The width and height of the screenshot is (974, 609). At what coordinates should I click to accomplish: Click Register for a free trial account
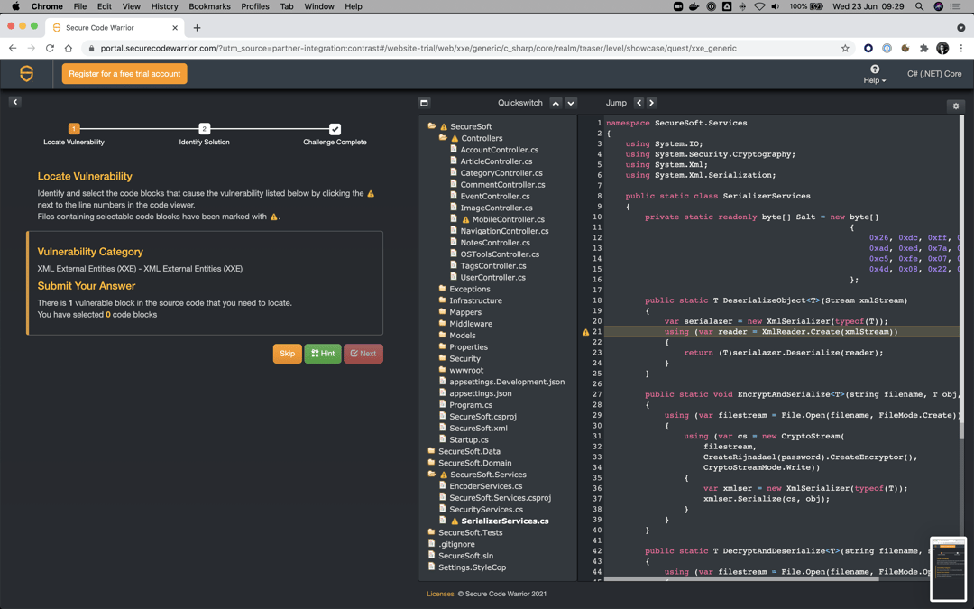124,74
